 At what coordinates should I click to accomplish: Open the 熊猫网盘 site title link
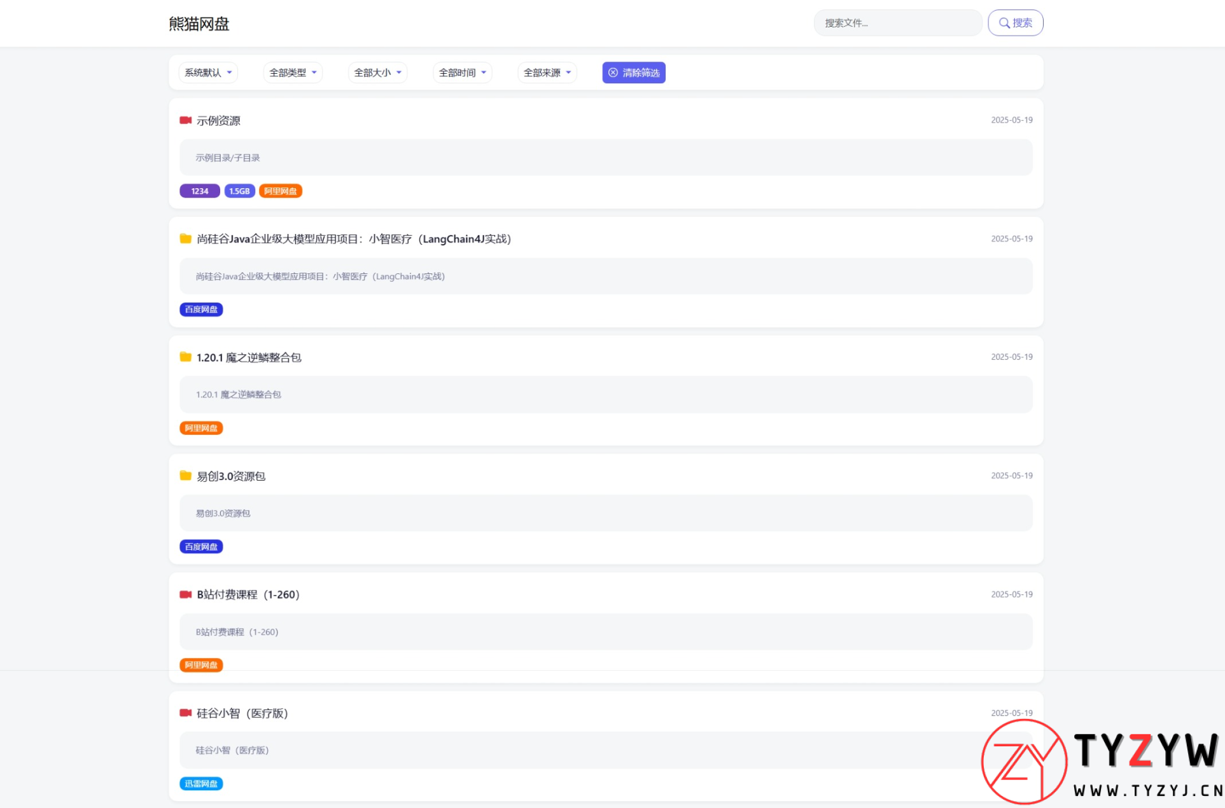click(x=199, y=24)
